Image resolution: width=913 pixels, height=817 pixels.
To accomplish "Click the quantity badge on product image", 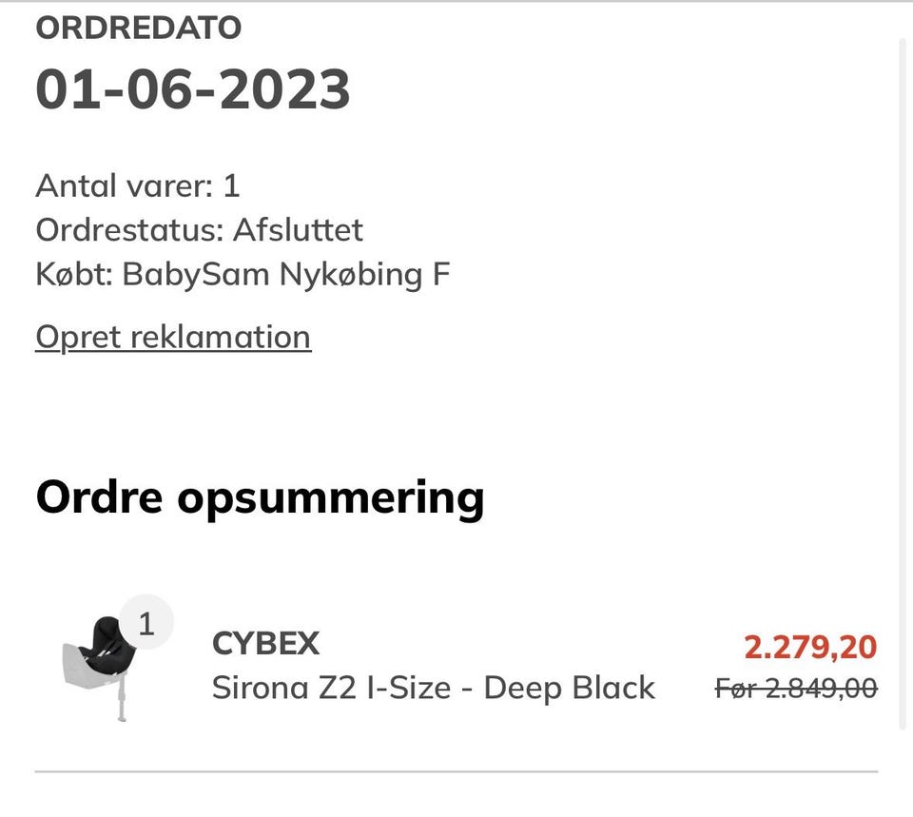I will [146, 624].
